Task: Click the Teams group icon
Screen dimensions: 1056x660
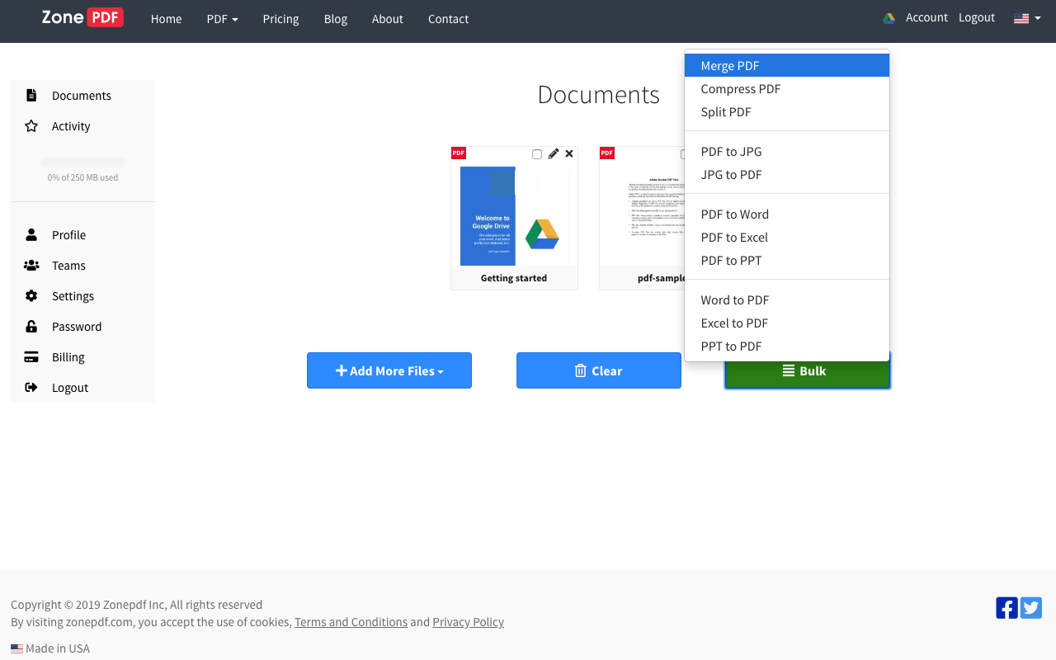Action: pyautogui.click(x=31, y=265)
